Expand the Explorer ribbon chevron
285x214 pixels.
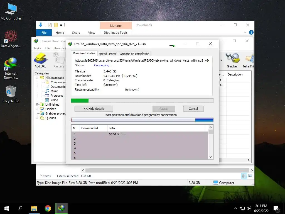tap(245, 32)
